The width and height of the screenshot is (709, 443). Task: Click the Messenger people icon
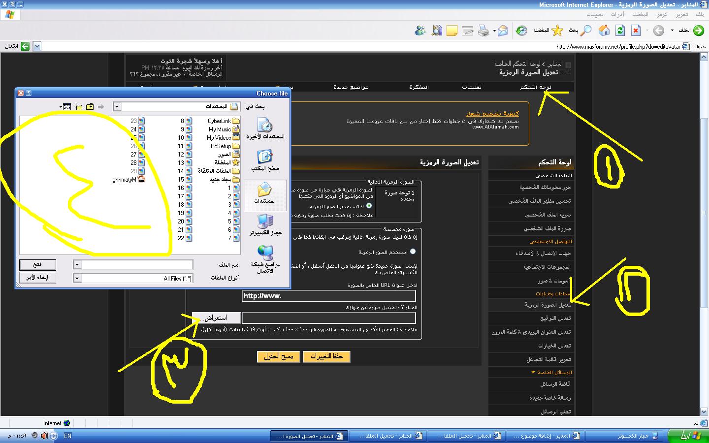coord(420,31)
